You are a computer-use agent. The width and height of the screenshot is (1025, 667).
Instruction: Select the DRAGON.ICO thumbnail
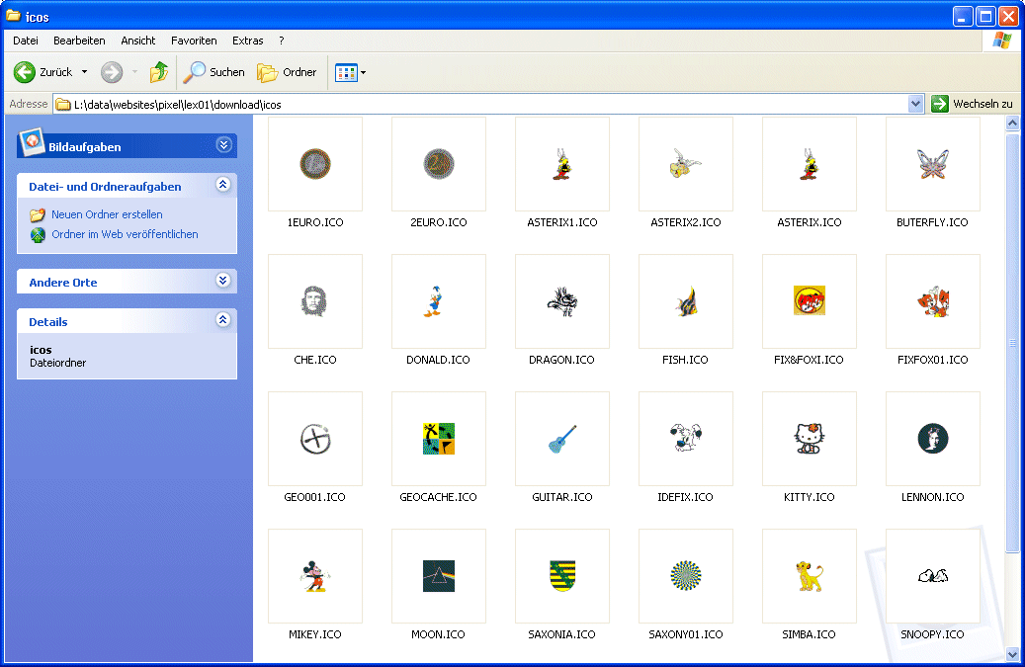pyautogui.click(x=562, y=301)
